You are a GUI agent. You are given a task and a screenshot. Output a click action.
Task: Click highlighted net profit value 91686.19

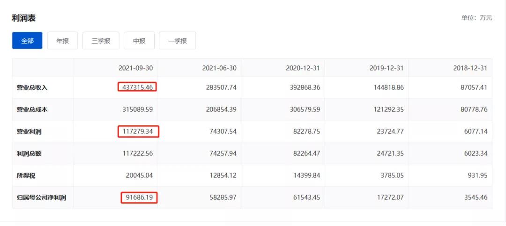click(139, 197)
